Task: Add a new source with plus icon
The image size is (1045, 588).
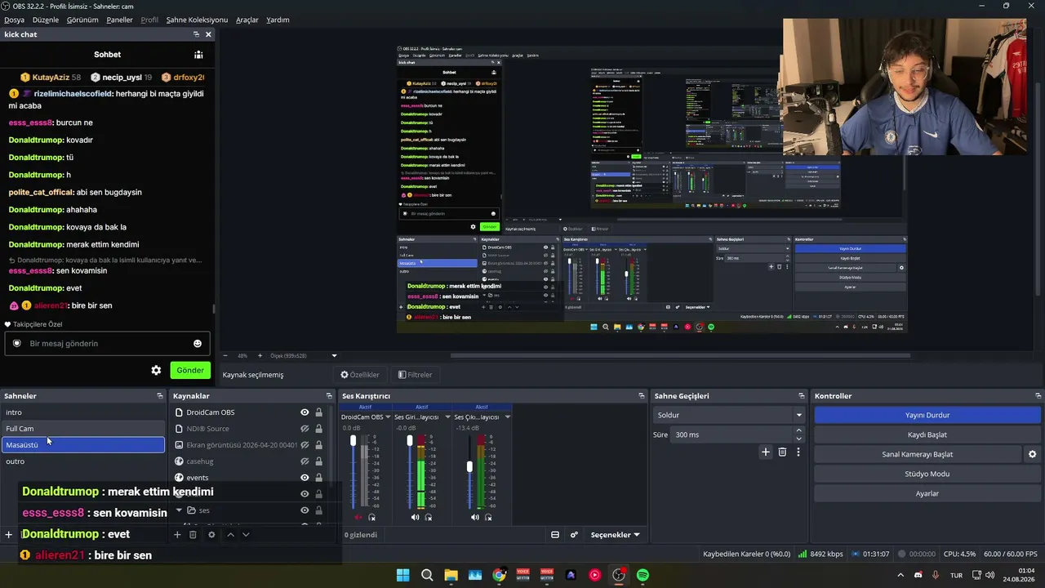Action: pyautogui.click(x=177, y=535)
